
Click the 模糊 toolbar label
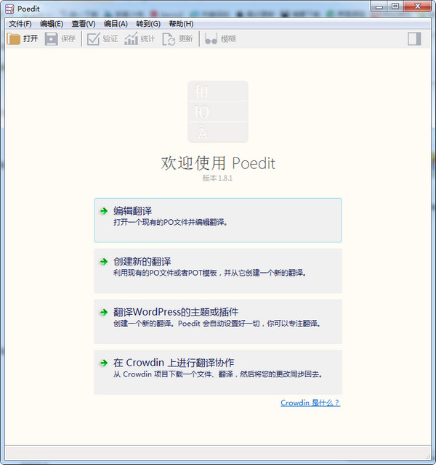click(x=228, y=39)
